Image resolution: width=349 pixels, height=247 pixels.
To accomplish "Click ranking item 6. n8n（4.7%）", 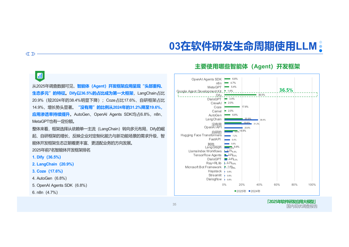I will 45,193.
